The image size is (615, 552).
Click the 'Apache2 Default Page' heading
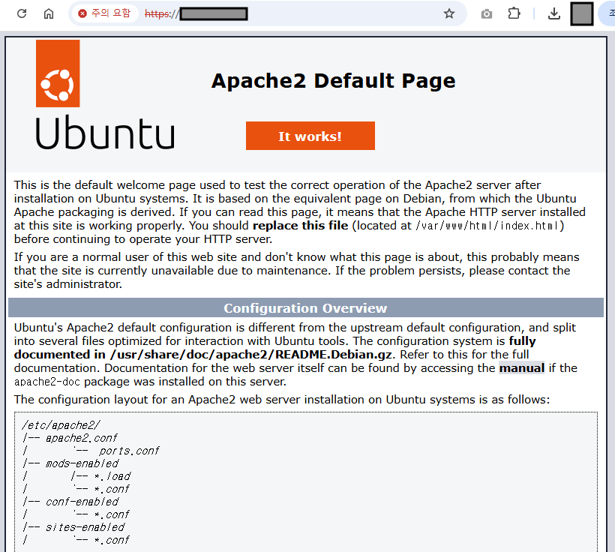pyautogui.click(x=334, y=80)
